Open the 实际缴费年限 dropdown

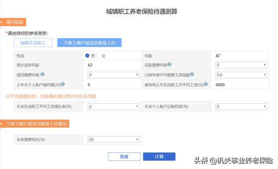click(x=242, y=65)
